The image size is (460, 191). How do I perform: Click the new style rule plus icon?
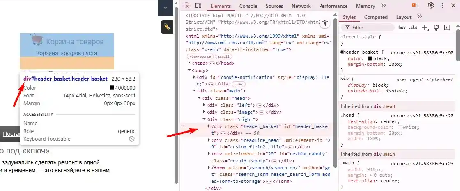coord(425,27)
